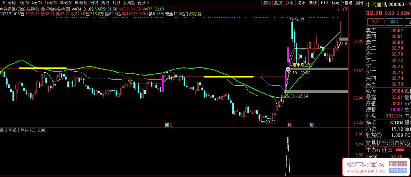
Task: Click the blue 财 marker below the chart
Action: pos(312,125)
